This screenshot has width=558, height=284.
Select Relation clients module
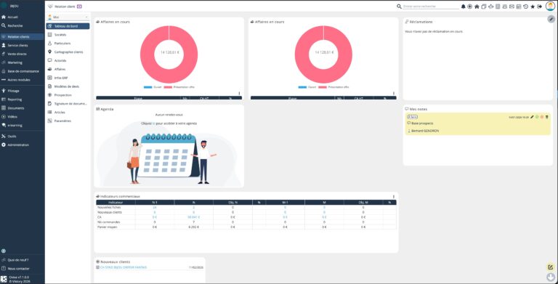click(22, 36)
